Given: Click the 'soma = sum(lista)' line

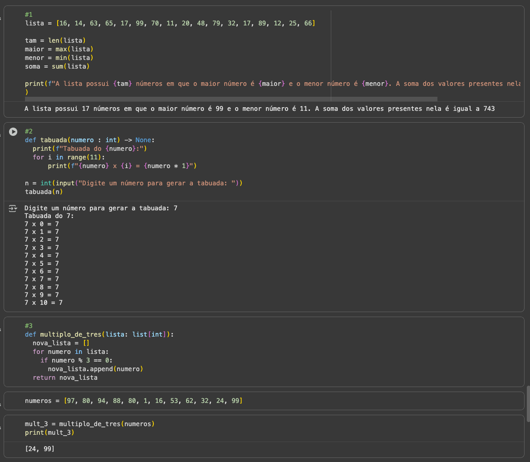Looking at the screenshot, I should (x=57, y=66).
